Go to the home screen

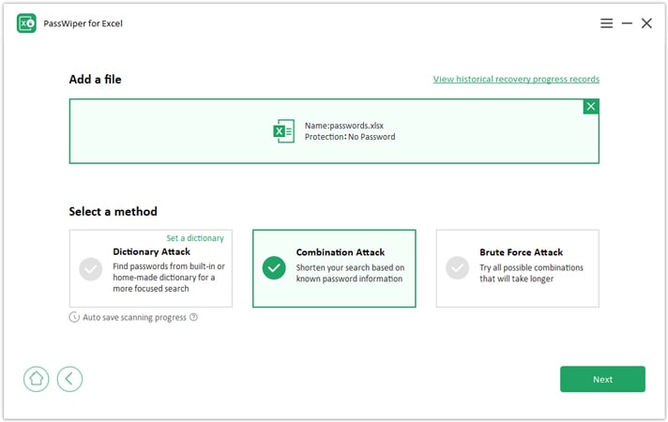[x=37, y=379]
